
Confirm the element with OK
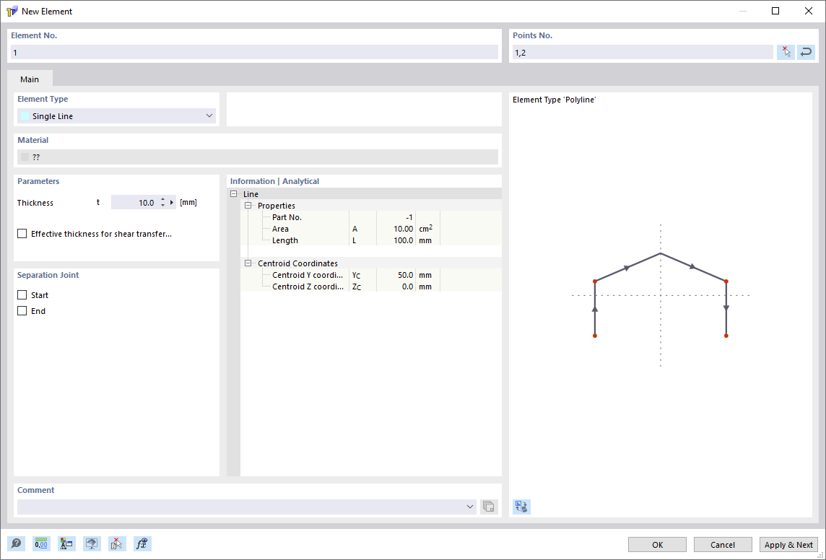click(x=656, y=544)
